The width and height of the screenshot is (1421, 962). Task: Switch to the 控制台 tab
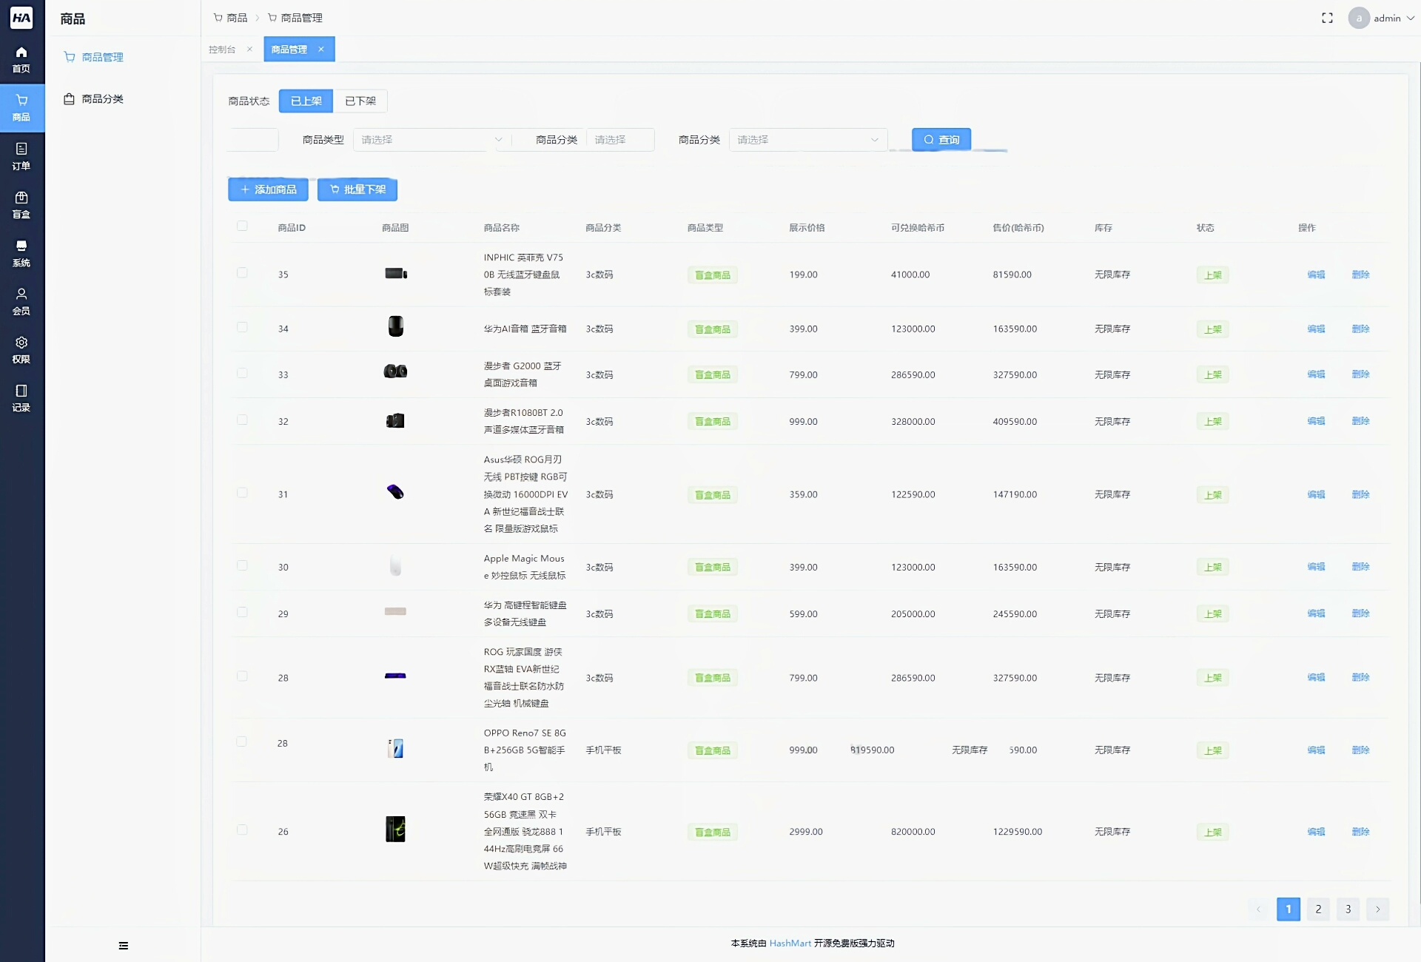(x=222, y=50)
